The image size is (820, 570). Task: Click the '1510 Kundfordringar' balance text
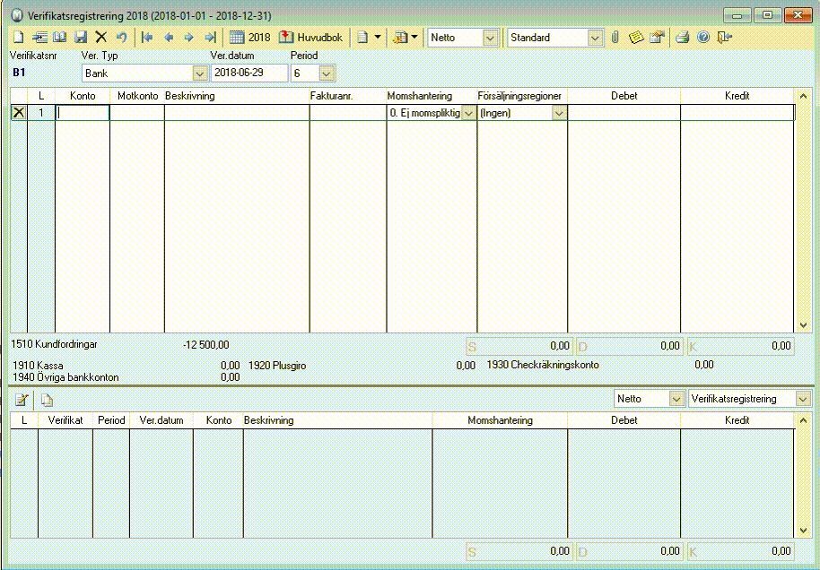pyautogui.click(x=54, y=344)
